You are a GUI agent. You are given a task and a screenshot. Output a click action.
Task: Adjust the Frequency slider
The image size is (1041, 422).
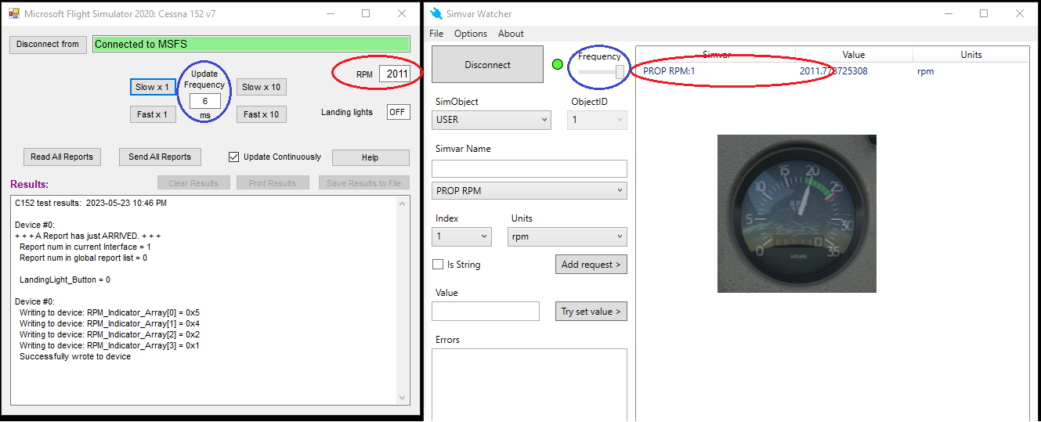620,72
